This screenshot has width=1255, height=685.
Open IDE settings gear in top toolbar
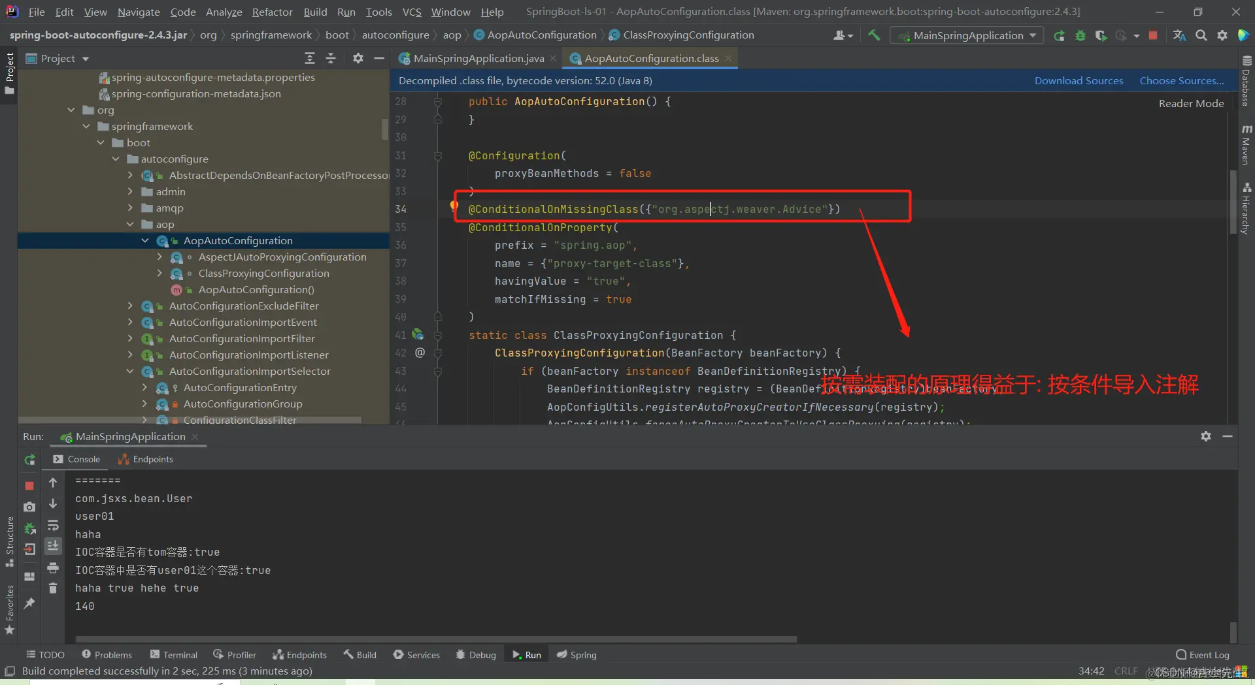click(x=1222, y=35)
